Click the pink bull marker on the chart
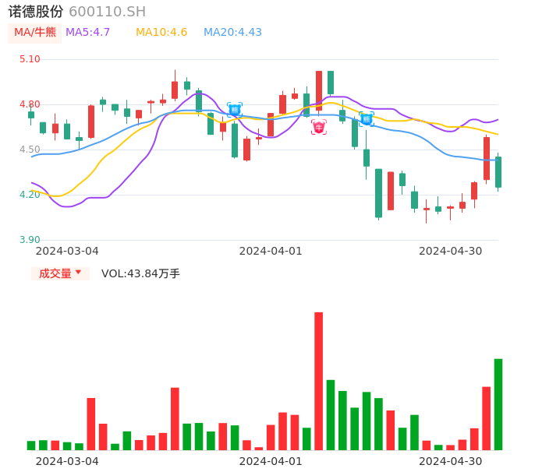Screen dimensions: 535x472 click(x=319, y=127)
